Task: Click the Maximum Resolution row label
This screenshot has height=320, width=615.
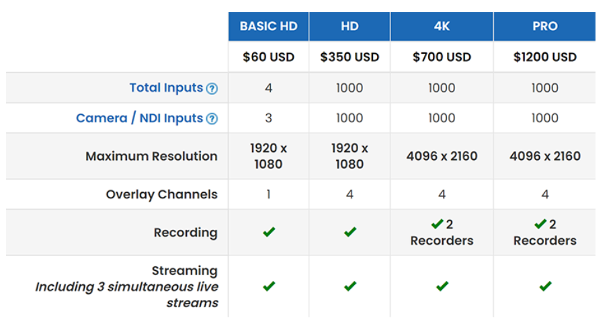Action: (151, 156)
